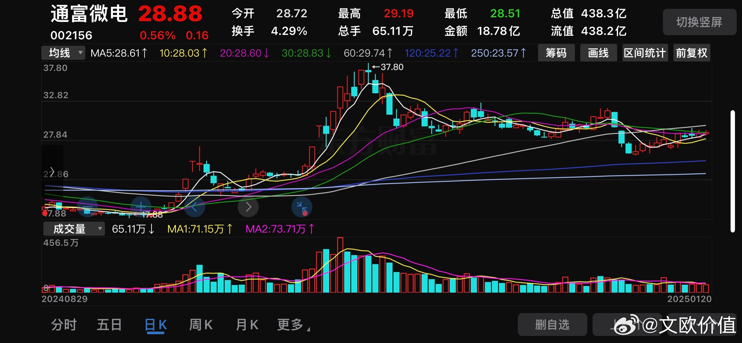Click the 250:23.57 average value
This screenshot has height=343, width=742.
pos(499,53)
